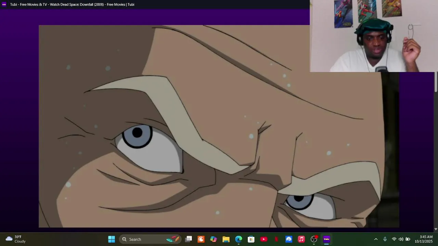This screenshot has width=438, height=246.
Task: Open Wi-Fi network settings
Action: 394,239
